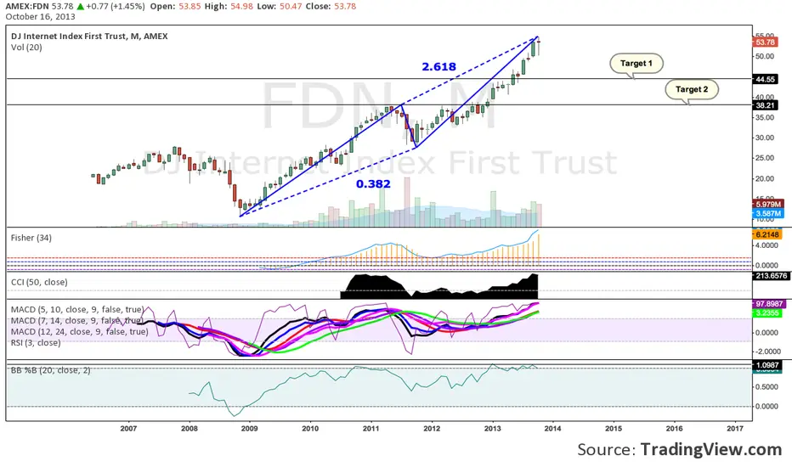Click the 6.2148 Fisher value tag
The image size is (792, 467).
[x=767, y=234]
